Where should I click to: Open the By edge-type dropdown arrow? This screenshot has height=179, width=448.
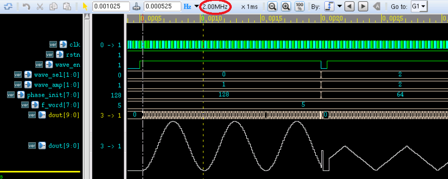(339, 6)
